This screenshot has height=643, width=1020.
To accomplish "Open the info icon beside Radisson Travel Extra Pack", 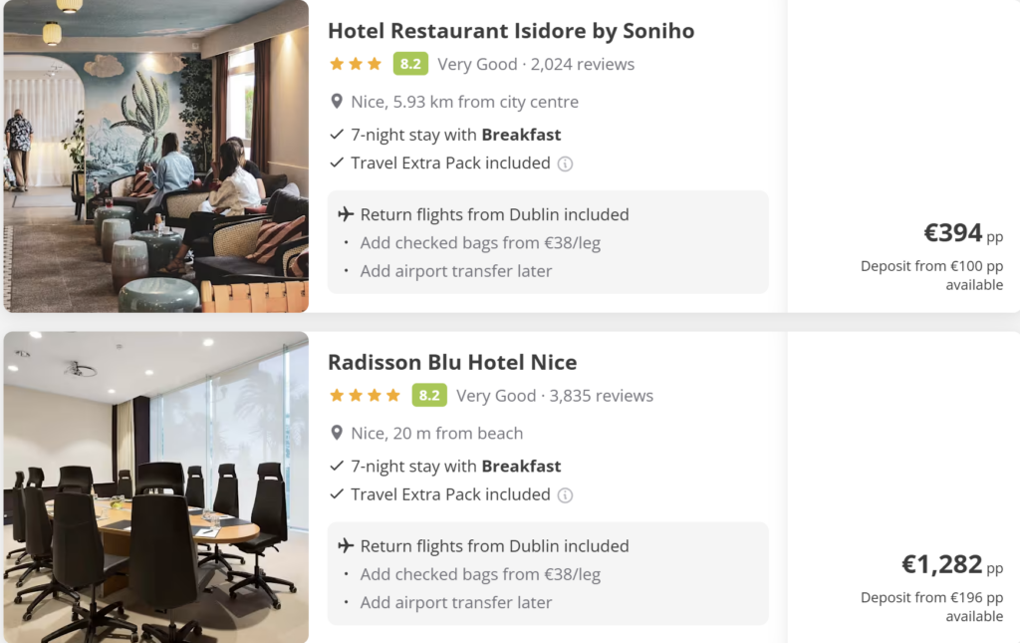I will 565,494.
